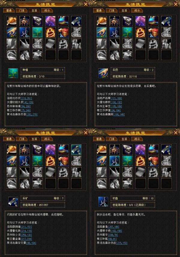Select the roast chicken cooking icon in the 种植 panel
The image size is (180, 257).
click(12, 21)
